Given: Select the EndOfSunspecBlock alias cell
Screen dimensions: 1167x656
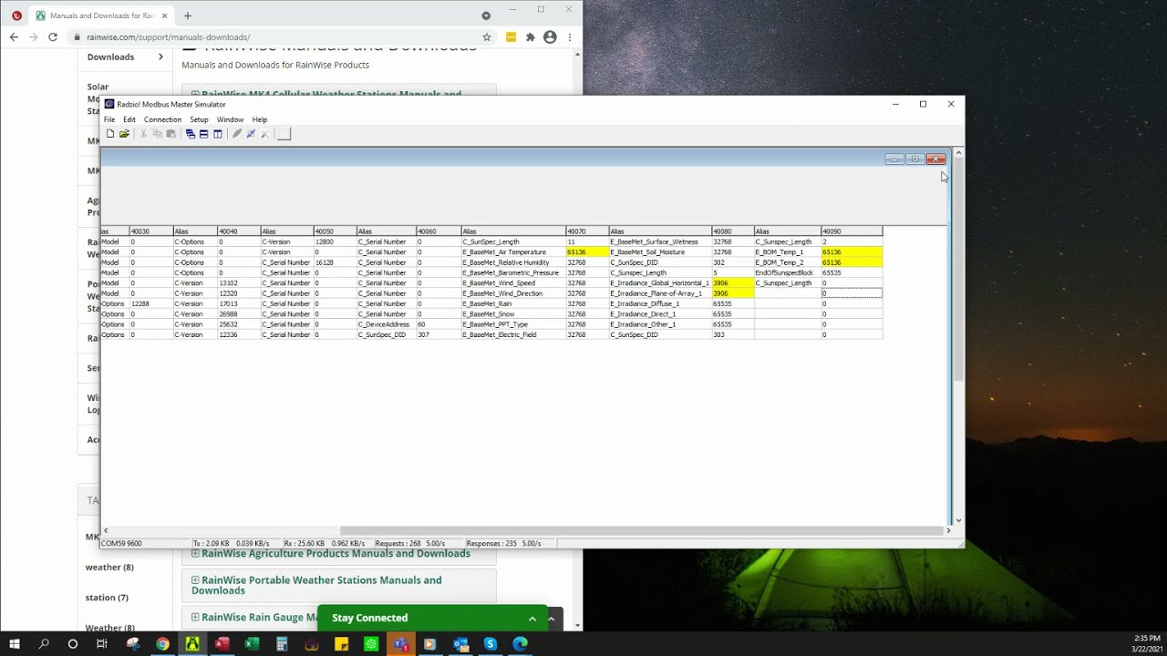Looking at the screenshot, I should [x=788, y=272].
